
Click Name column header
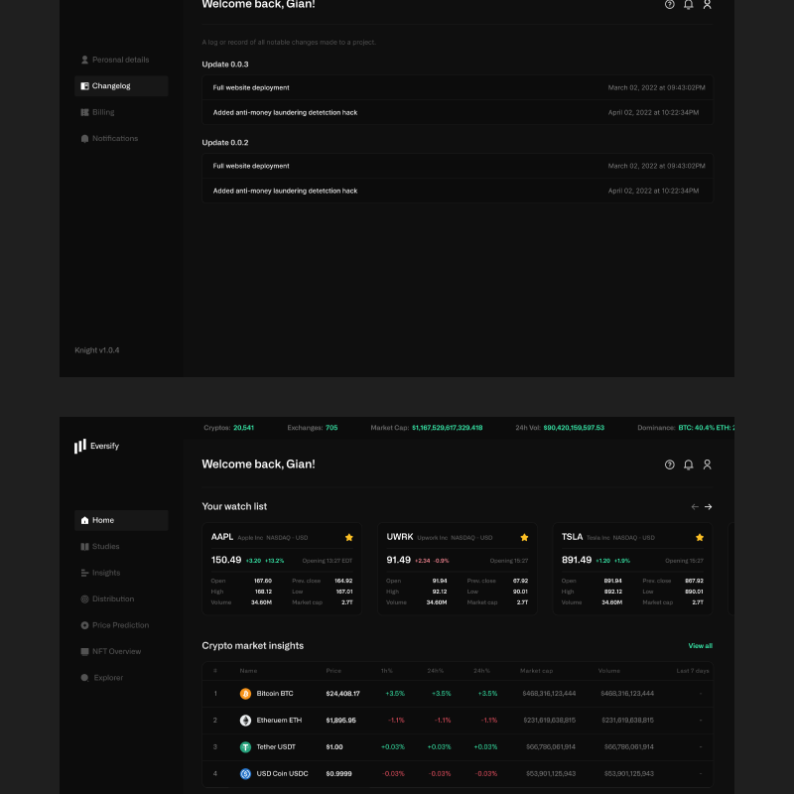(248, 671)
